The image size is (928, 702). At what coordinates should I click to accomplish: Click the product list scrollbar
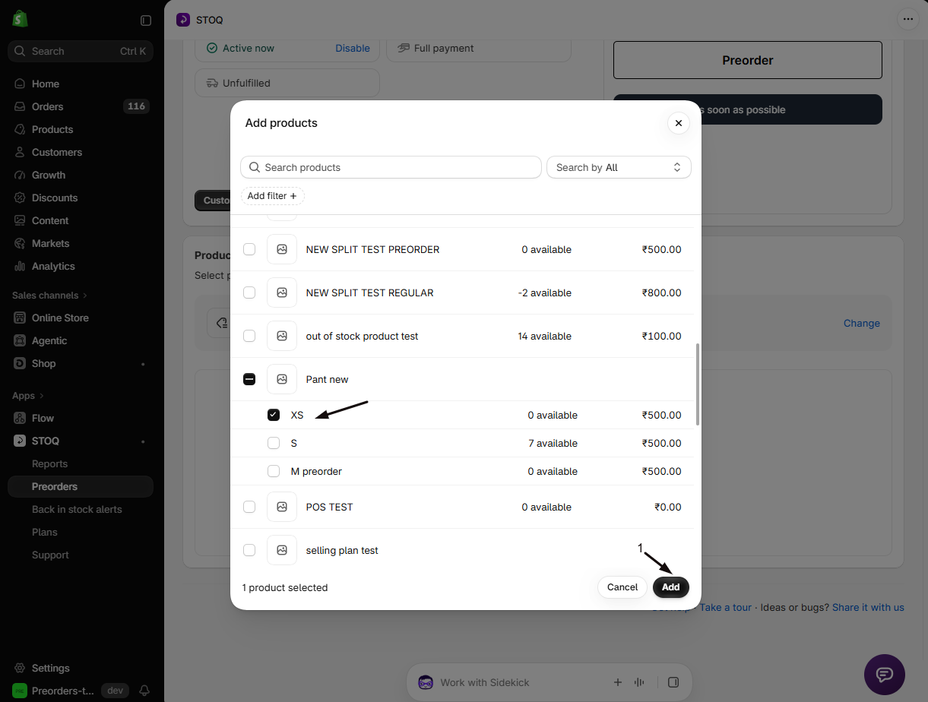pyautogui.click(x=698, y=384)
